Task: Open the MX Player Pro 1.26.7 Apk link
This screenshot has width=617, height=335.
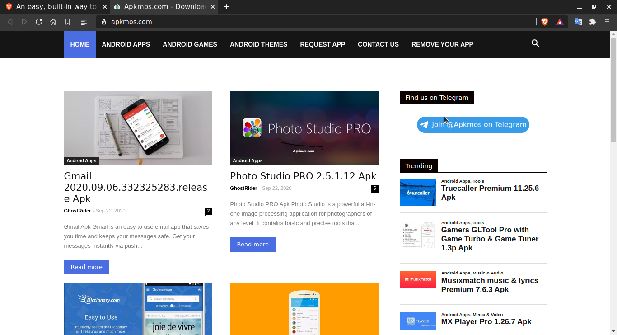Action: pos(486,322)
